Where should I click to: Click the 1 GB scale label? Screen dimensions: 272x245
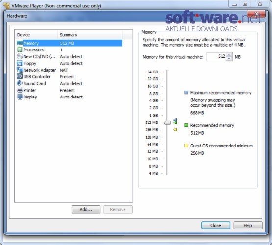pyautogui.click(x=154, y=115)
